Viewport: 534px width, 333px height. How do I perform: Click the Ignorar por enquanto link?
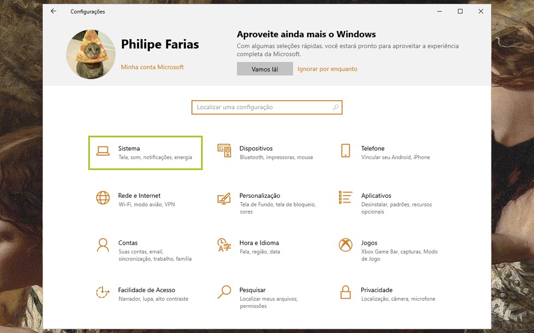coord(327,69)
